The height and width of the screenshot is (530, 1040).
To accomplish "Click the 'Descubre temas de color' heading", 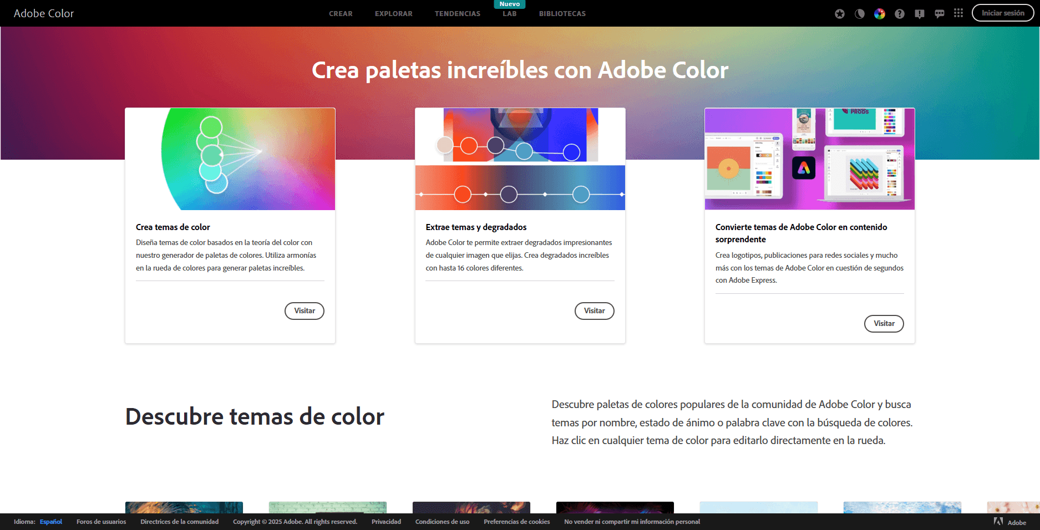I will point(255,416).
